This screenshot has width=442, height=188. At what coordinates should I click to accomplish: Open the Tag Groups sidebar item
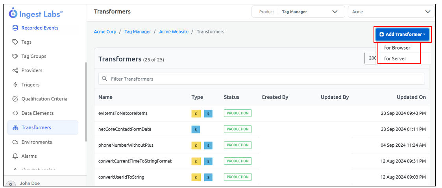pyautogui.click(x=34, y=56)
